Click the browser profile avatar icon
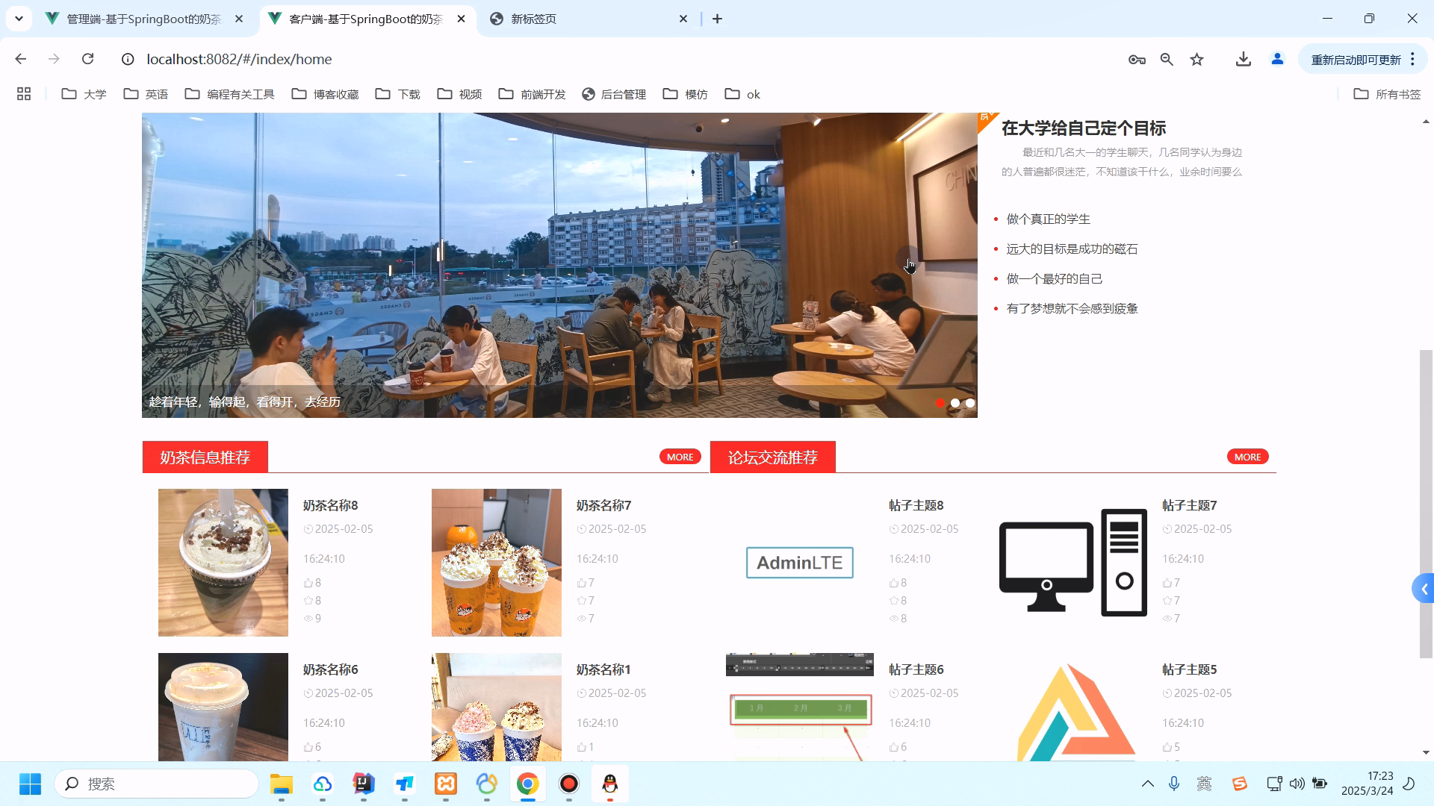The height and width of the screenshot is (806, 1434). click(1276, 59)
